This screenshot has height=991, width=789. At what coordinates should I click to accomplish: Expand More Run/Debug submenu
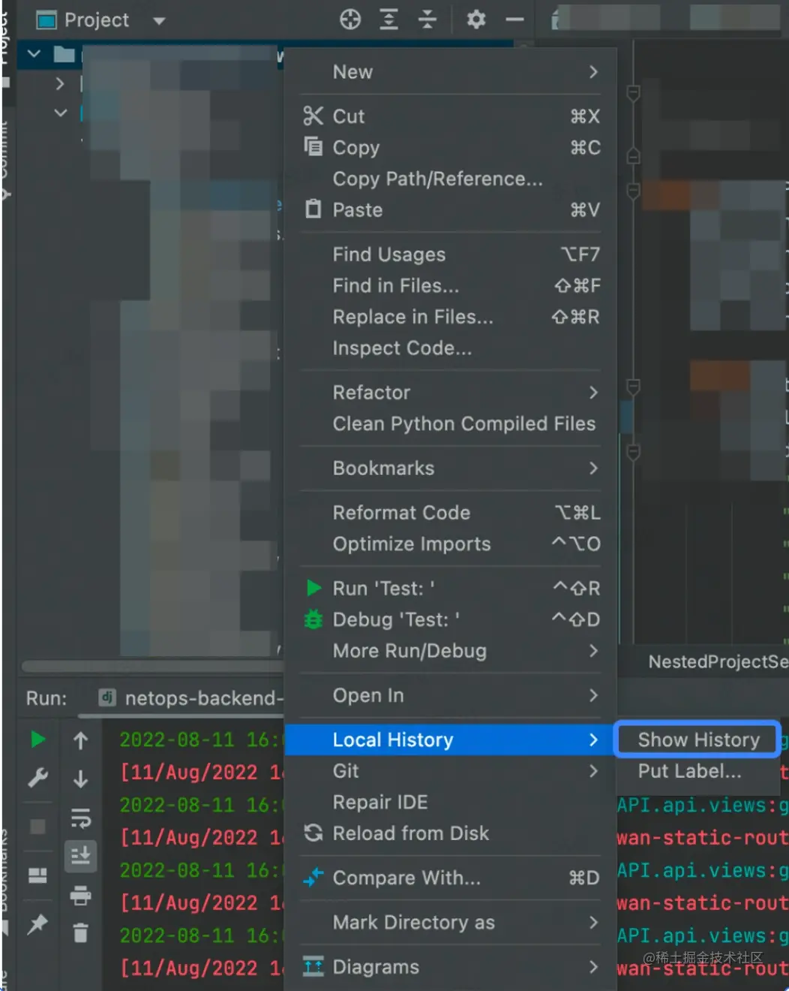click(450, 651)
